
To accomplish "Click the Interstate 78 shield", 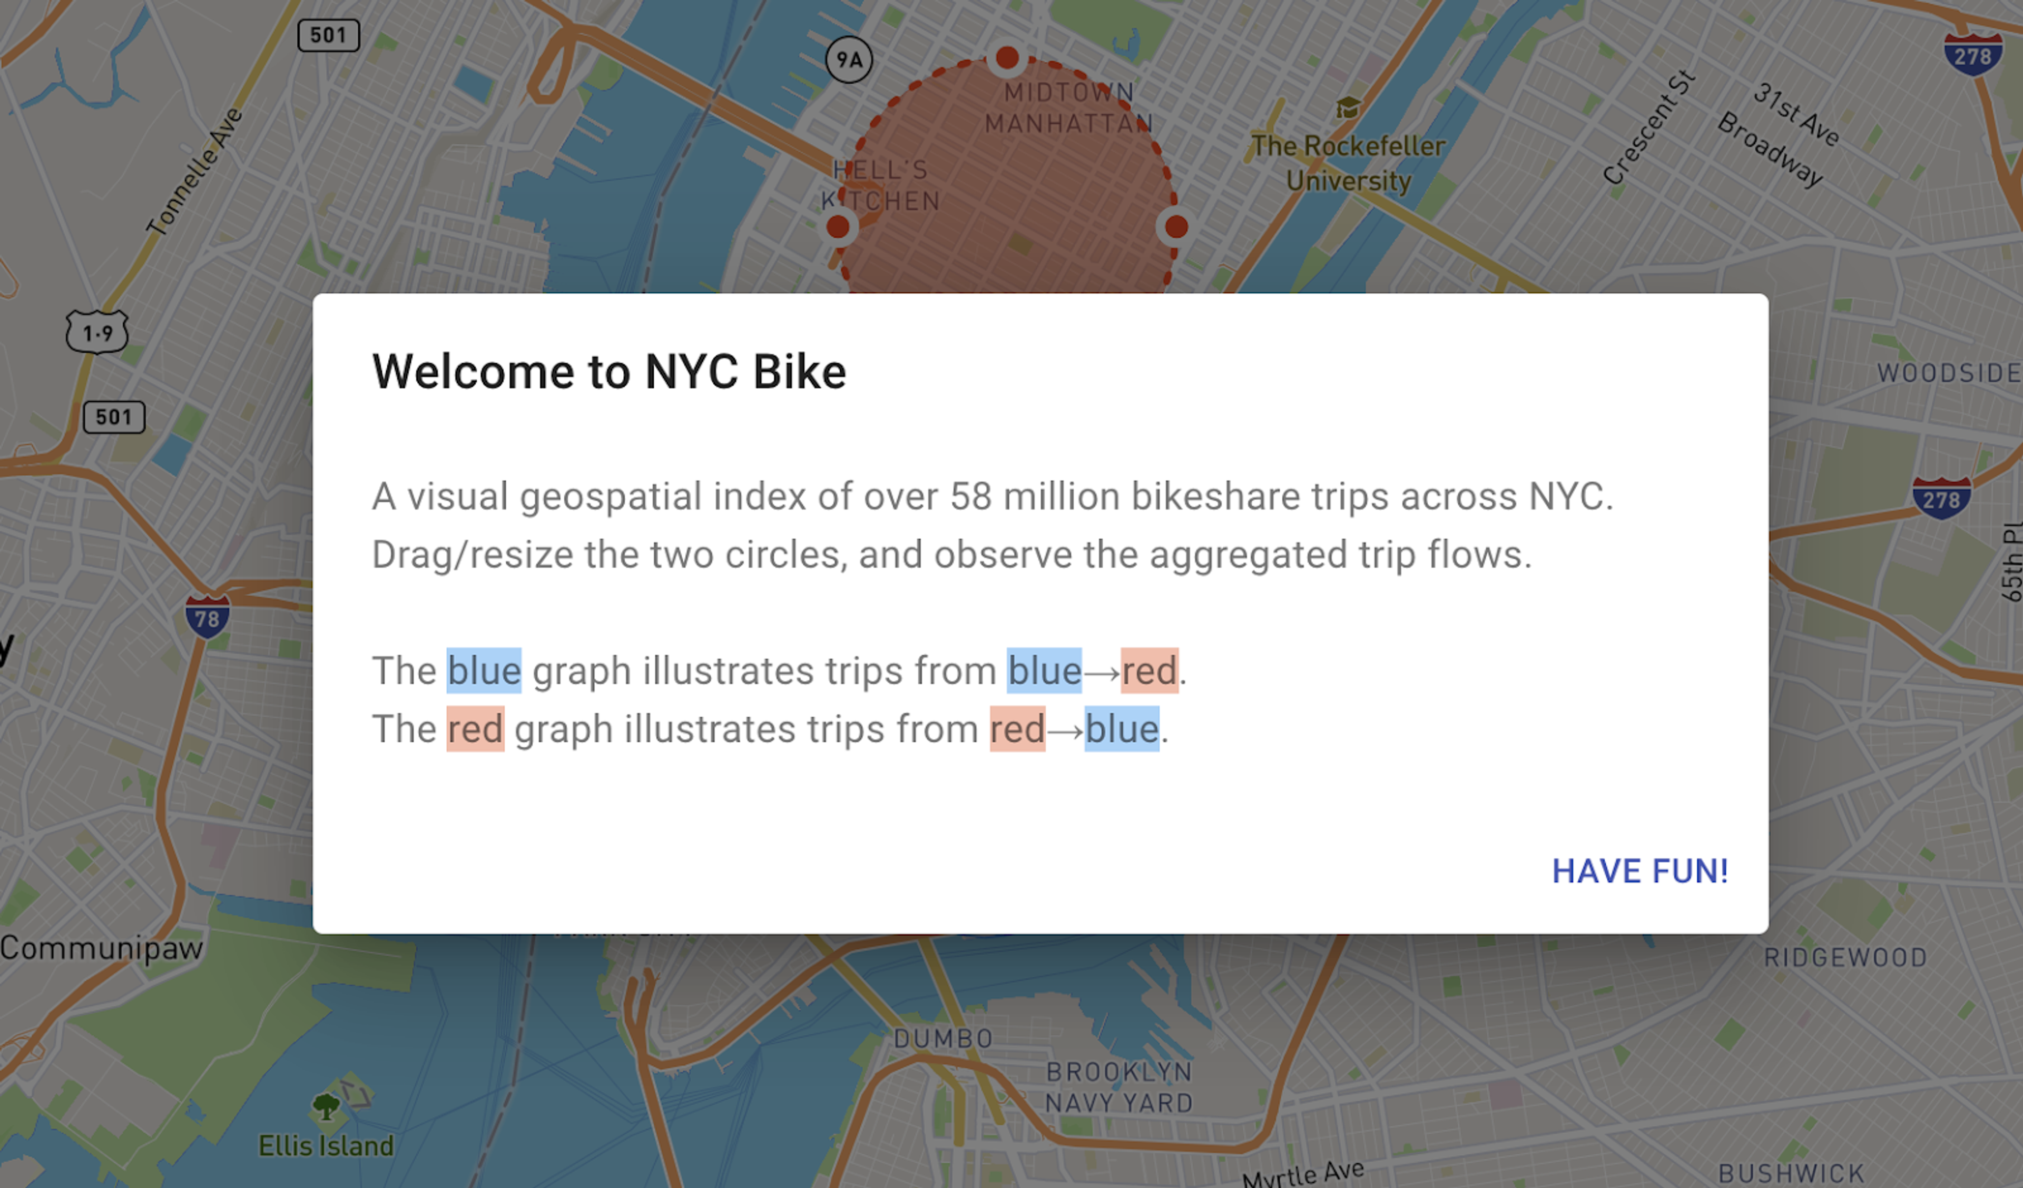I will pos(207,617).
